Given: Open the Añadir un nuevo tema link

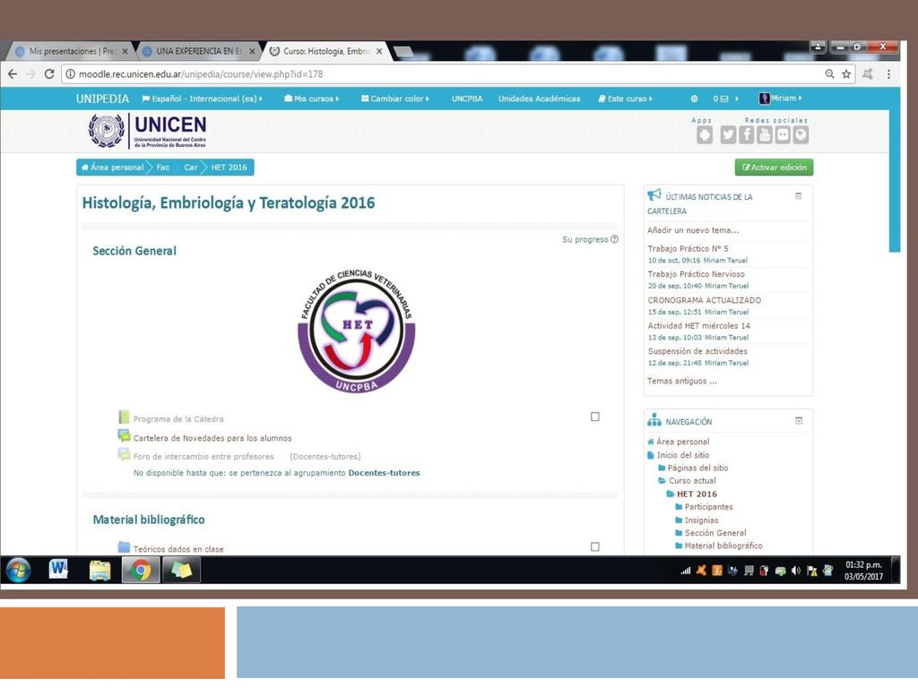Looking at the screenshot, I should tap(693, 230).
